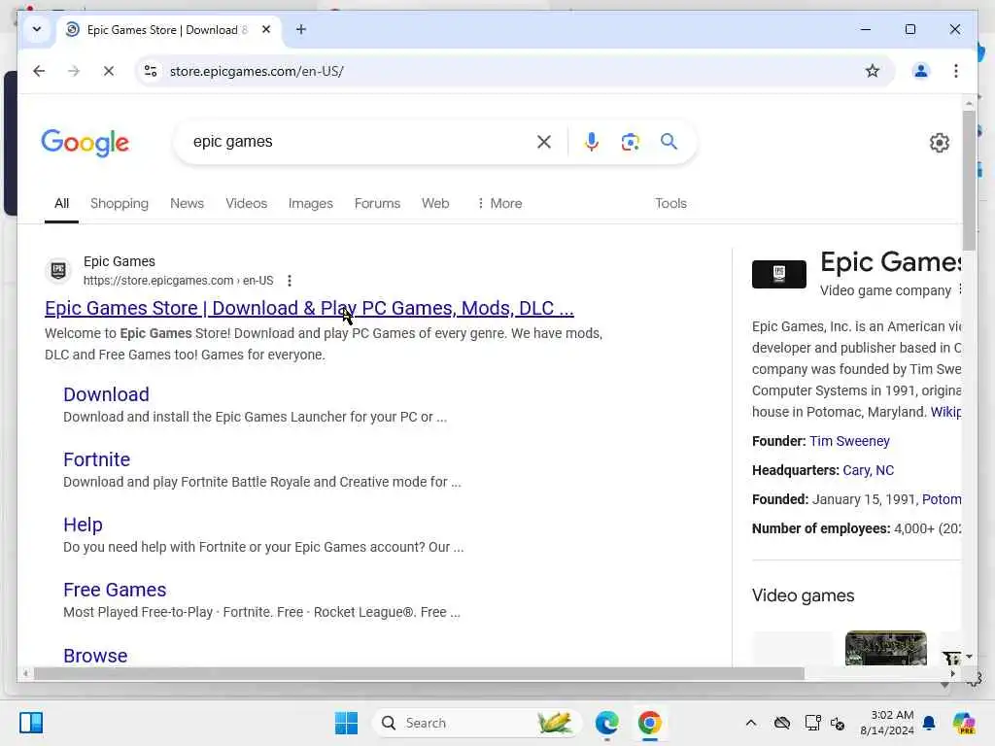The width and height of the screenshot is (995, 746).
Task: Click the muted volume tray icon
Action: click(x=838, y=723)
